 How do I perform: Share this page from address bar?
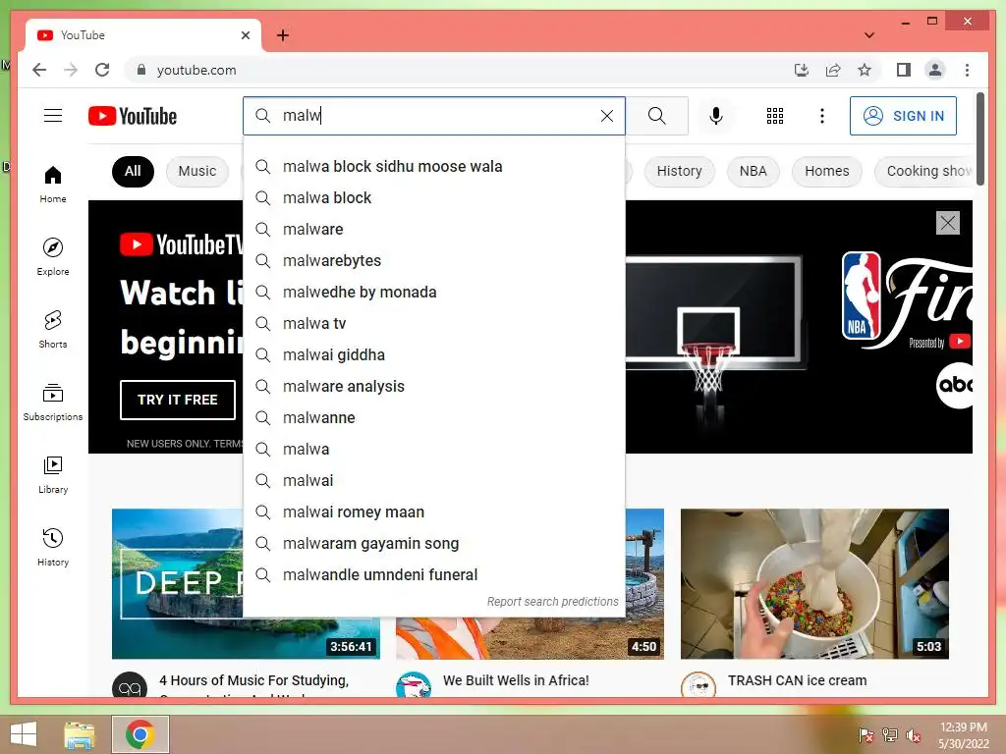[x=833, y=70]
